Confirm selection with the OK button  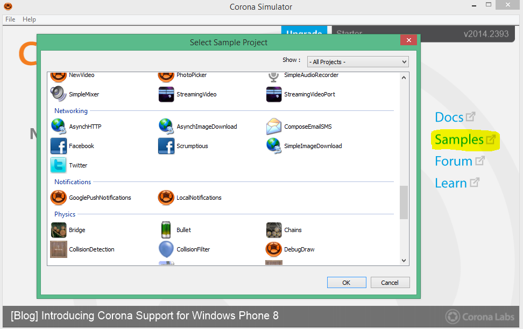pyautogui.click(x=347, y=283)
